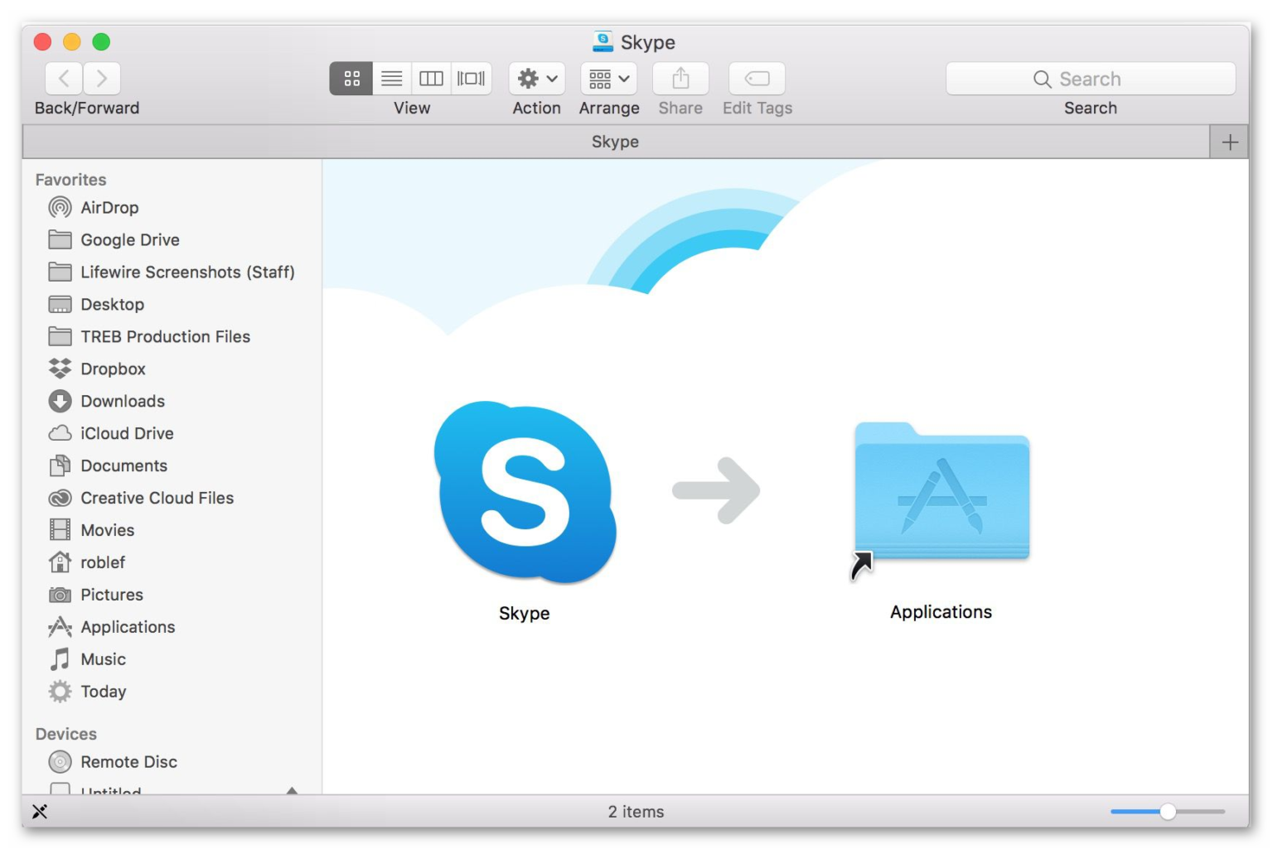Go forward in Finder history
1273x849 pixels.
102,79
